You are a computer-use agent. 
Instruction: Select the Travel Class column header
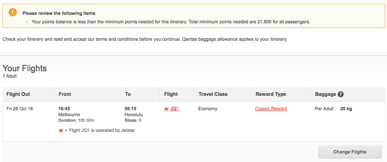click(x=213, y=94)
